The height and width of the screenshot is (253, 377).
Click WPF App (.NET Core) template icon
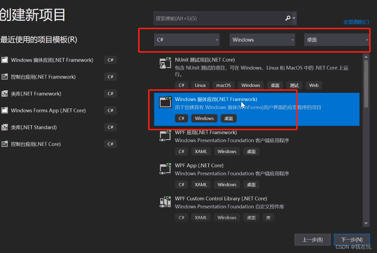point(165,169)
